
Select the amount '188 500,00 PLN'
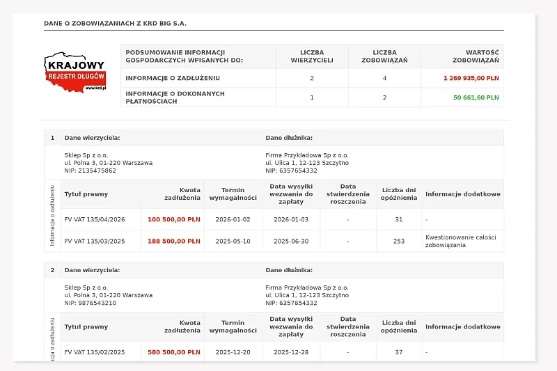click(x=174, y=242)
